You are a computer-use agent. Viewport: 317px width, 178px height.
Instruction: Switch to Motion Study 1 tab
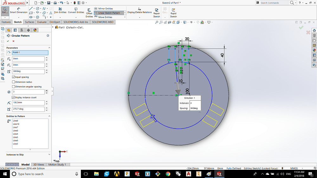(57, 164)
